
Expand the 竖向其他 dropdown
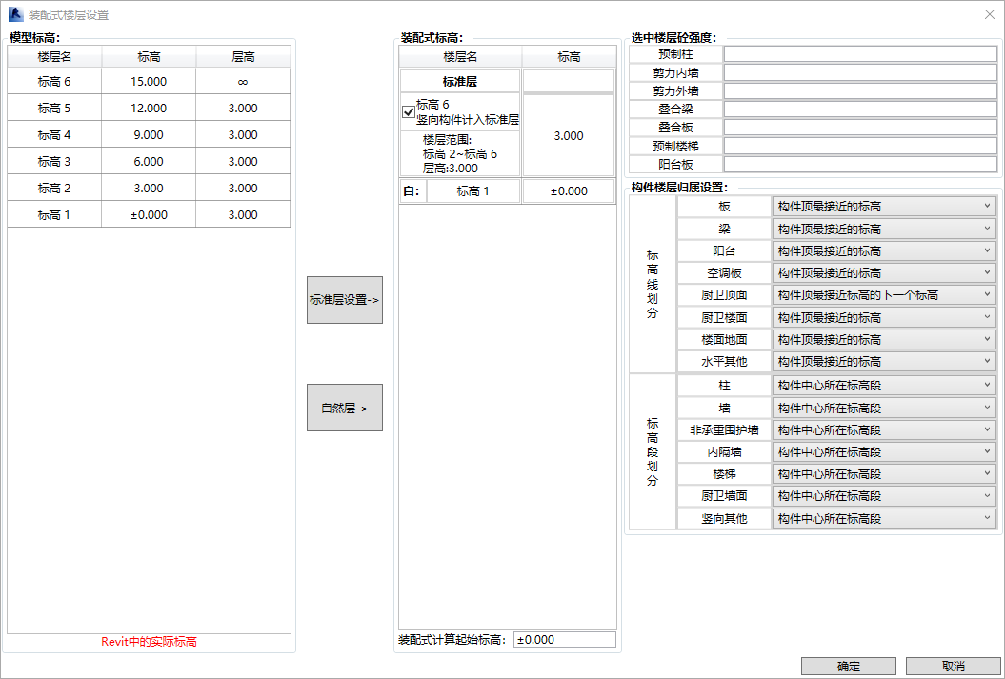click(x=884, y=518)
